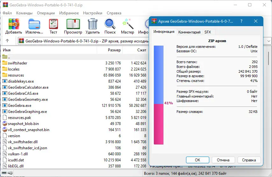This screenshot has width=272, height=177.
Task: Click the parent folder '..' icon
Action: (x=5, y=57)
